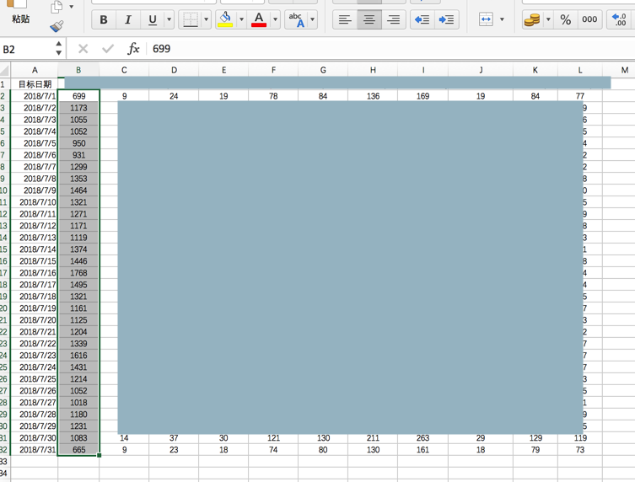Click date cell 2018/7/15

click(x=35, y=261)
